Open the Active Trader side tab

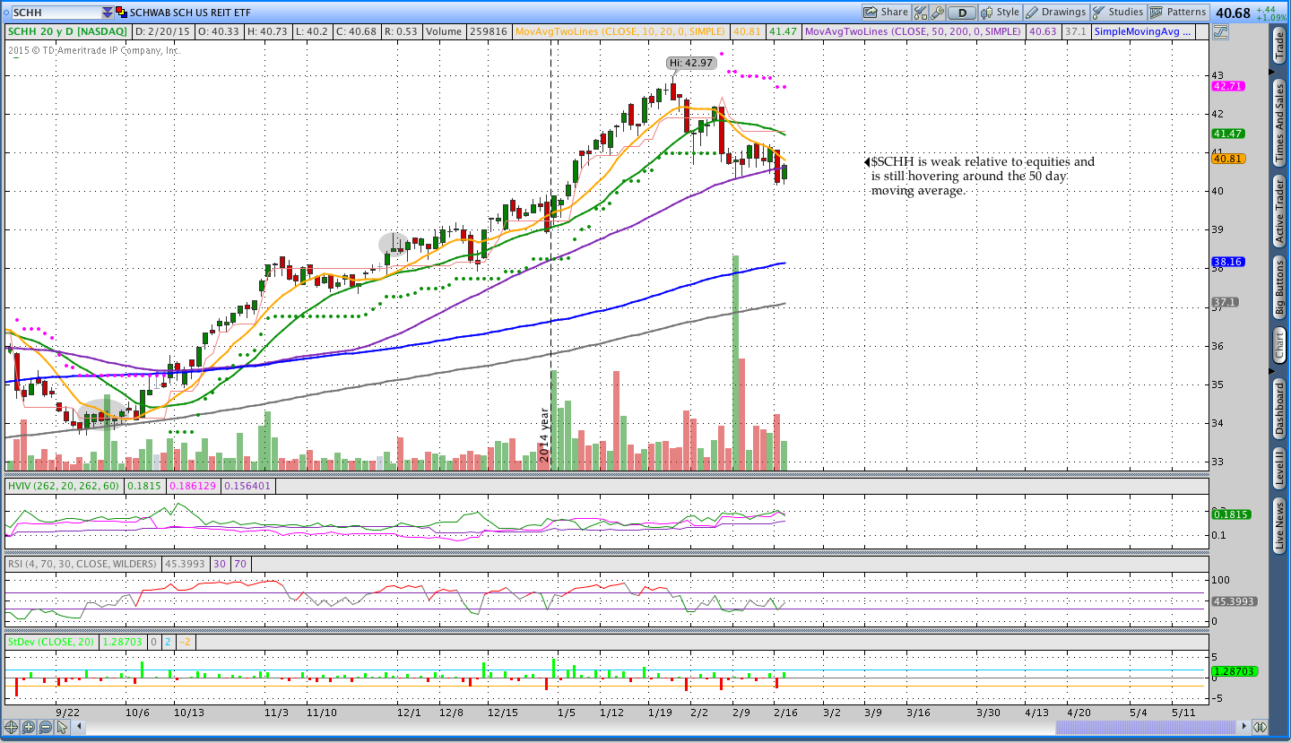pyautogui.click(x=1280, y=211)
